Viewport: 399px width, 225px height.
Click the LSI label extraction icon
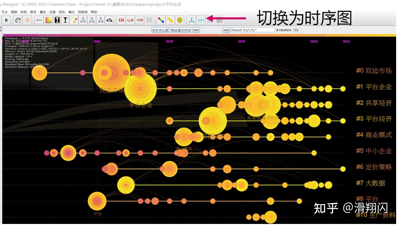(121, 20)
